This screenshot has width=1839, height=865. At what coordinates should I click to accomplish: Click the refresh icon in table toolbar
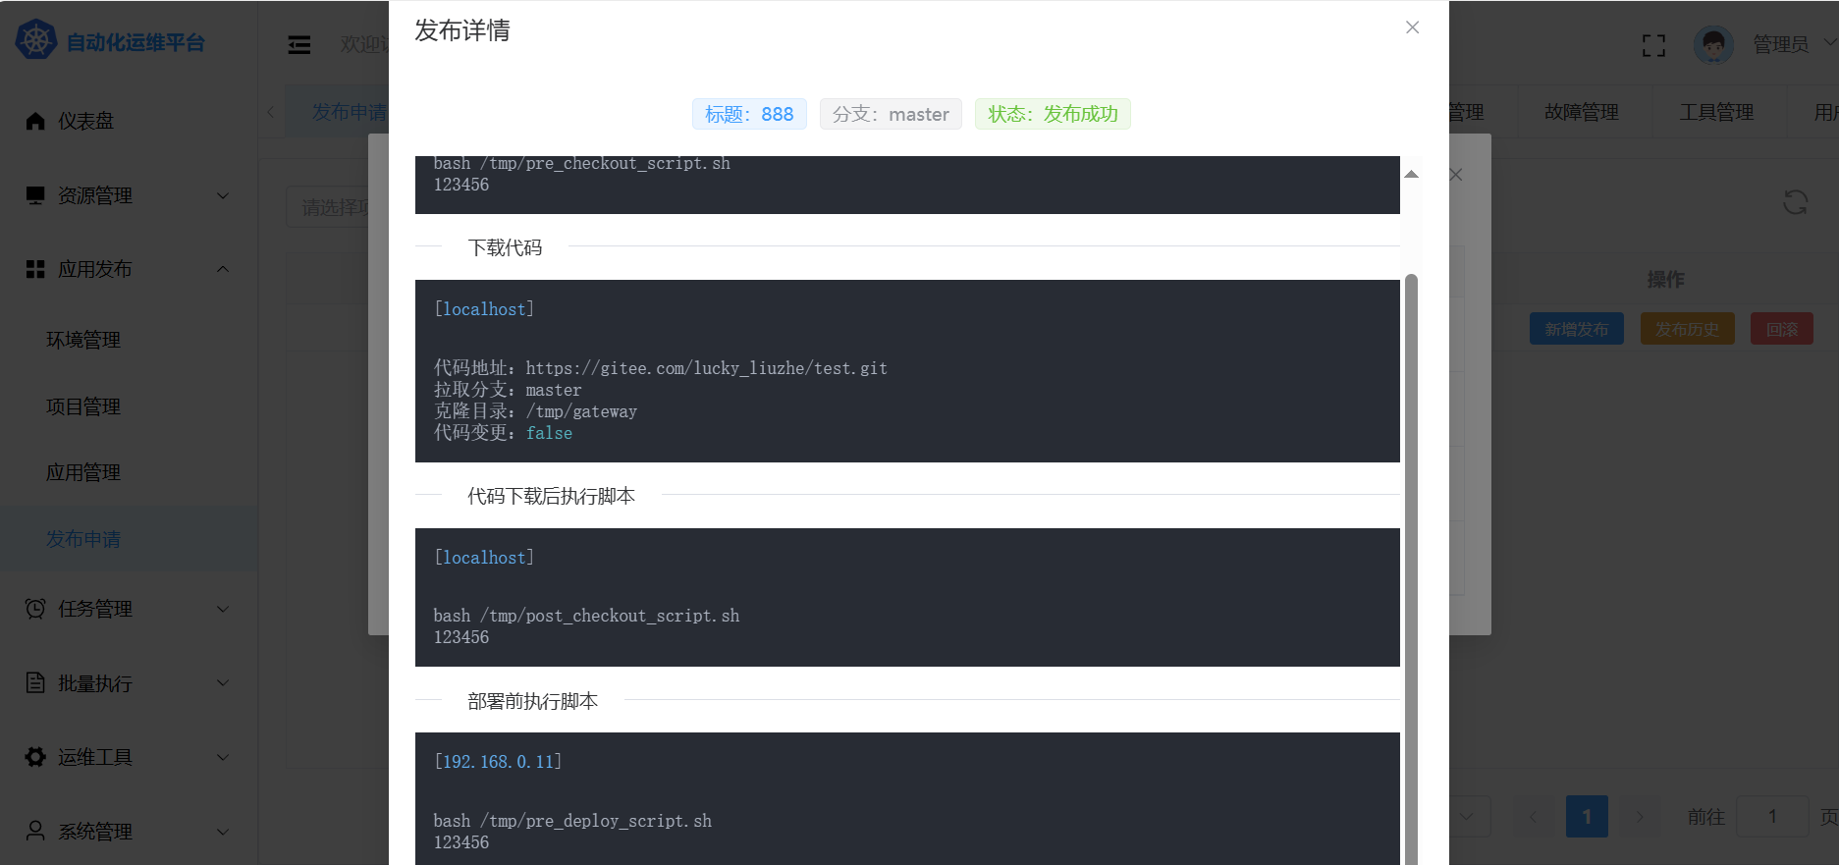1795,202
